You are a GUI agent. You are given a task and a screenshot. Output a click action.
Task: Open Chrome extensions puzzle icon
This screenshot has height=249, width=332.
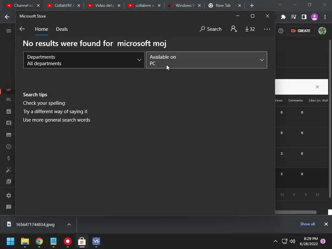[x=283, y=17]
